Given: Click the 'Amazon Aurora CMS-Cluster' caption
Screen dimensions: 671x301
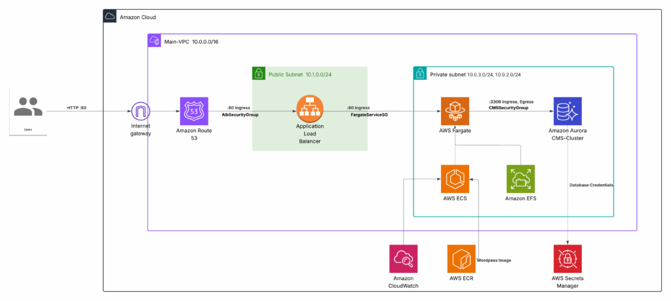Looking at the screenshot, I should 567,134.
